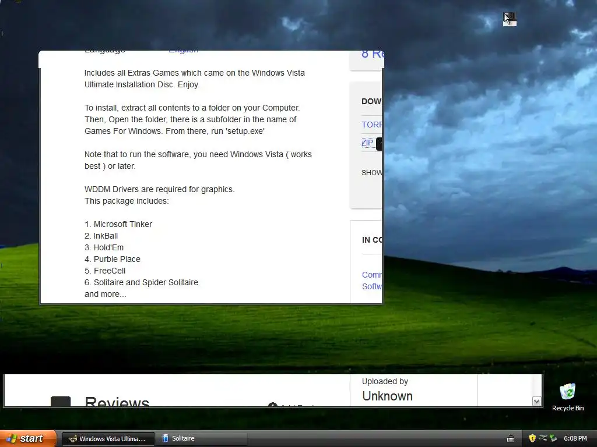Screen dimensions: 597x447
Task: Click the on-screen keyboard taskbar icon
Action: click(511, 439)
